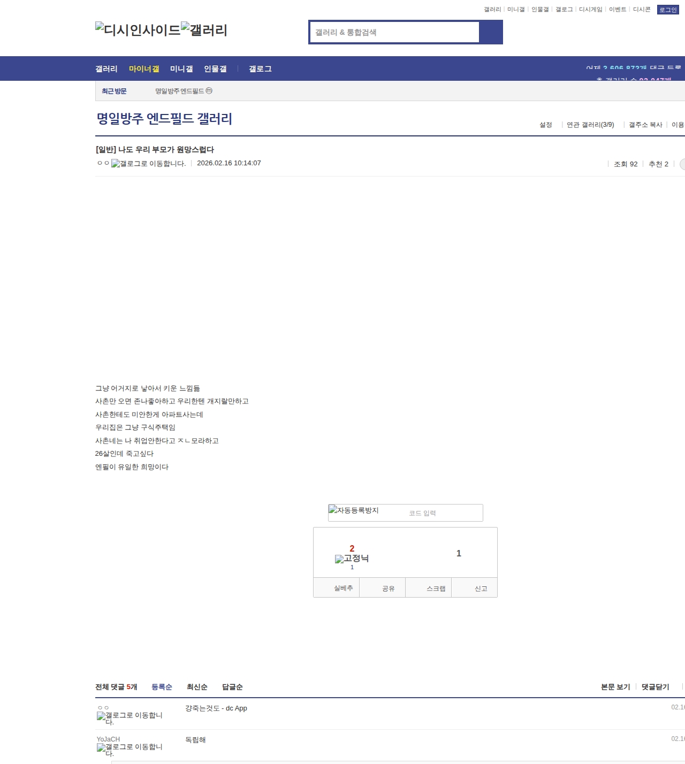Click the 스크랩 button under the vote box
685x764 pixels.
(x=436, y=589)
